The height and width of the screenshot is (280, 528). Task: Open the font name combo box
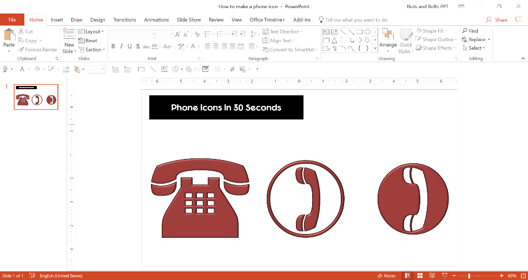[x=133, y=34]
